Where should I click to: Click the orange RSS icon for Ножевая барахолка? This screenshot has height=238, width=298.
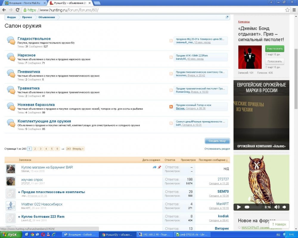(x=171, y=107)
